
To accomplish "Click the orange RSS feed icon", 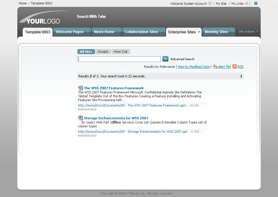I will pyautogui.click(x=235, y=66).
